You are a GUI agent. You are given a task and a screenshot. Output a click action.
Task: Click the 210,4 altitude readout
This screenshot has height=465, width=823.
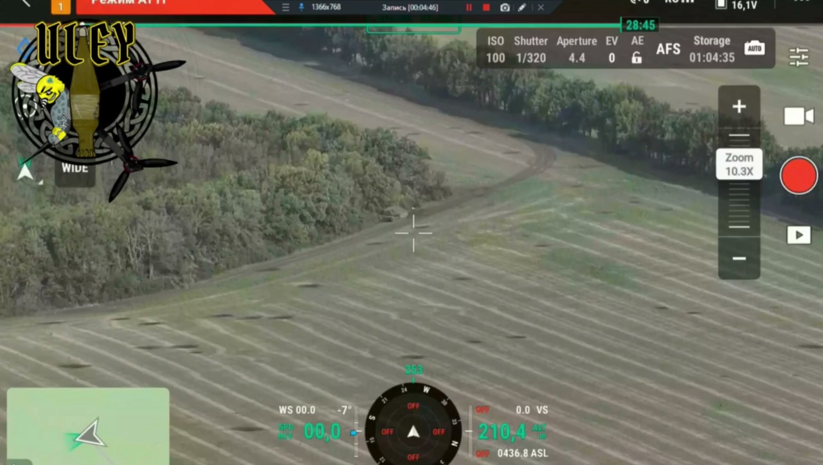(x=502, y=432)
